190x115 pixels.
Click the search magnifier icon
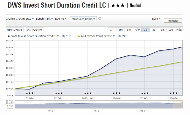(x=100, y=19)
